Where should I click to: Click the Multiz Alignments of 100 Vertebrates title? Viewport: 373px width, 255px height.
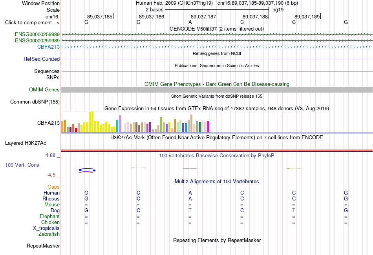tap(217, 182)
